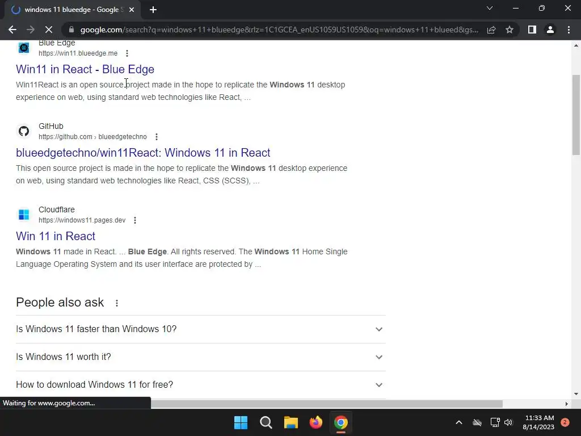
Task: Click the GitHub favicon in results
Action: (x=24, y=131)
